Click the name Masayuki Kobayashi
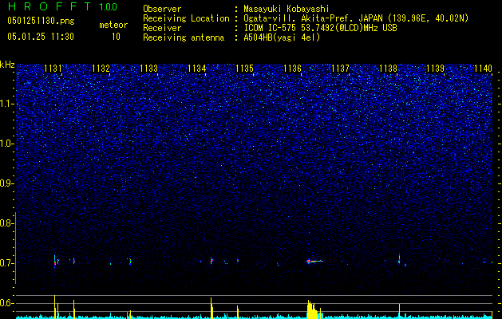The height and width of the screenshot is (319, 502). click(x=287, y=9)
